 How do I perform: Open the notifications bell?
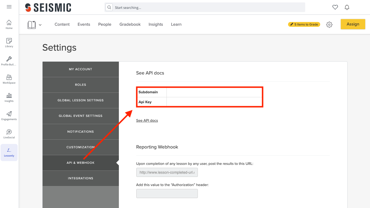tap(347, 7)
